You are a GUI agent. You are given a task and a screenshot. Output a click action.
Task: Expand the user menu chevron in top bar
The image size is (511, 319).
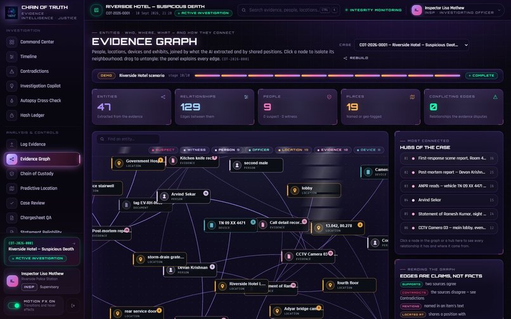(499, 10)
